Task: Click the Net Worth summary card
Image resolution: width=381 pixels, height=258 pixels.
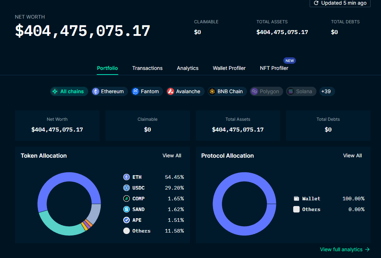Action: tap(57, 125)
